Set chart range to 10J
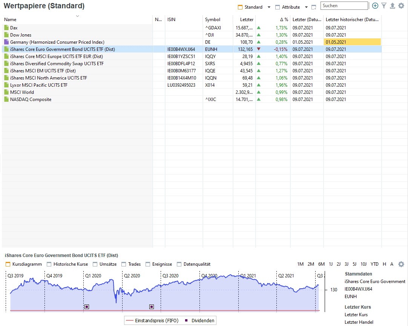Image resolution: width=408 pixels, height=326 pixels. click(364, 264)
